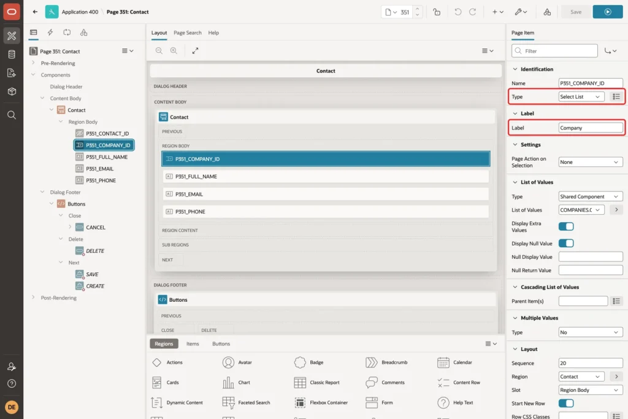Screen dimensions: 628x419
Task: Open SQL Workshop database icon
Action: [x=12, y=55]
